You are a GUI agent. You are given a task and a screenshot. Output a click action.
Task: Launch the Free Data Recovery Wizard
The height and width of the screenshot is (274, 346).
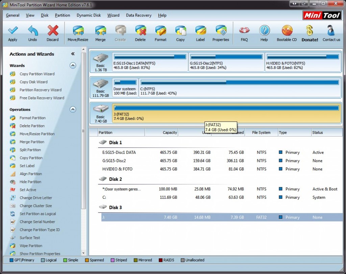[42, 98]
